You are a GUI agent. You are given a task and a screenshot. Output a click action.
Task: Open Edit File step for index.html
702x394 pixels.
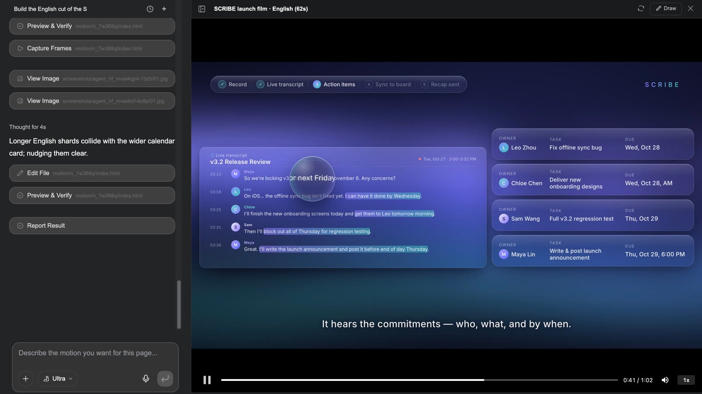[x=92, y=173]
